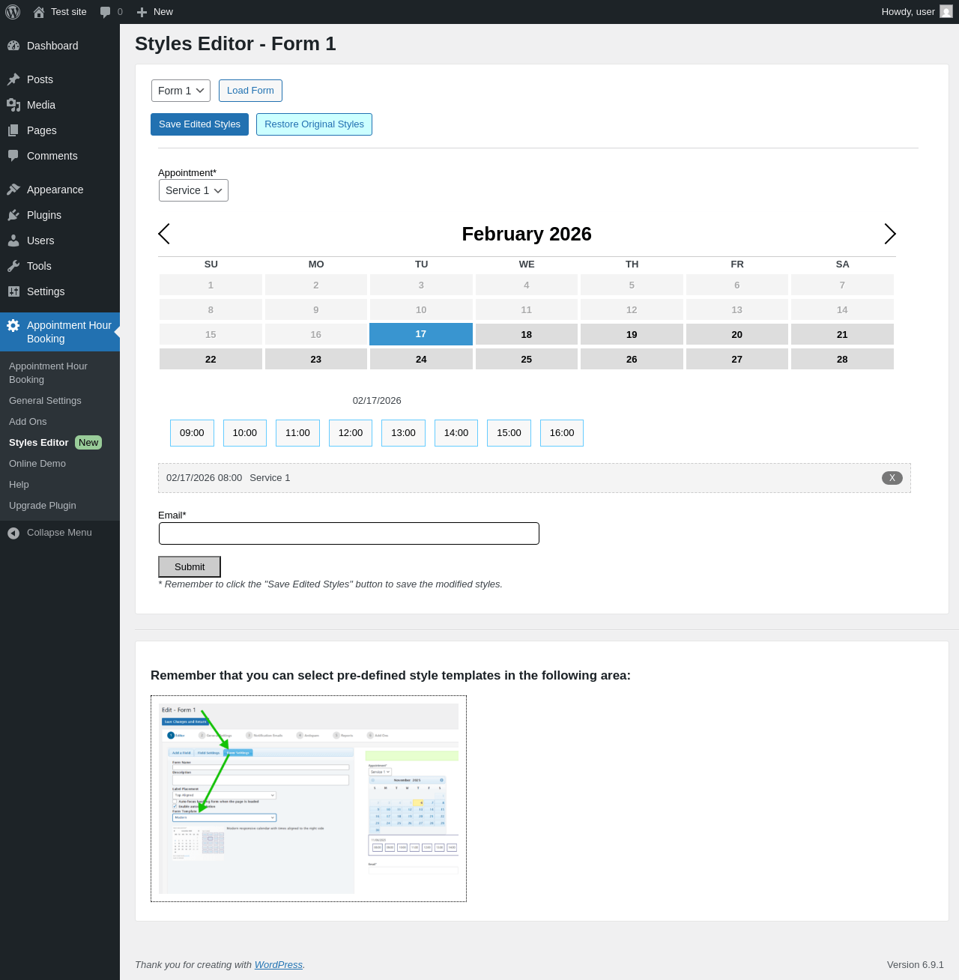Select the 14:00 time slot

click(x=456, y=433)
